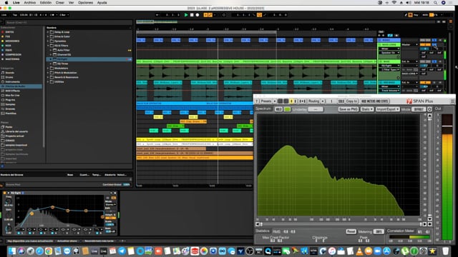Screen dimensions: 458x257
Task: Open VLC cone icon in Dock
Action: click(359, 251)
